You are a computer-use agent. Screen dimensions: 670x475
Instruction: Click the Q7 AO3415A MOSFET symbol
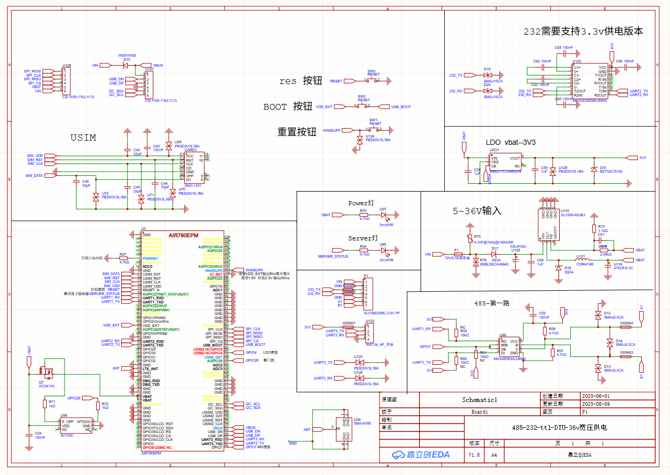(x=49, y=373)
